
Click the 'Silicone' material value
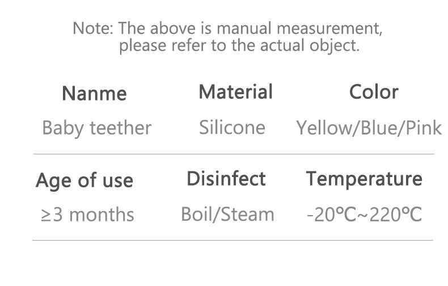pos(232,128)
